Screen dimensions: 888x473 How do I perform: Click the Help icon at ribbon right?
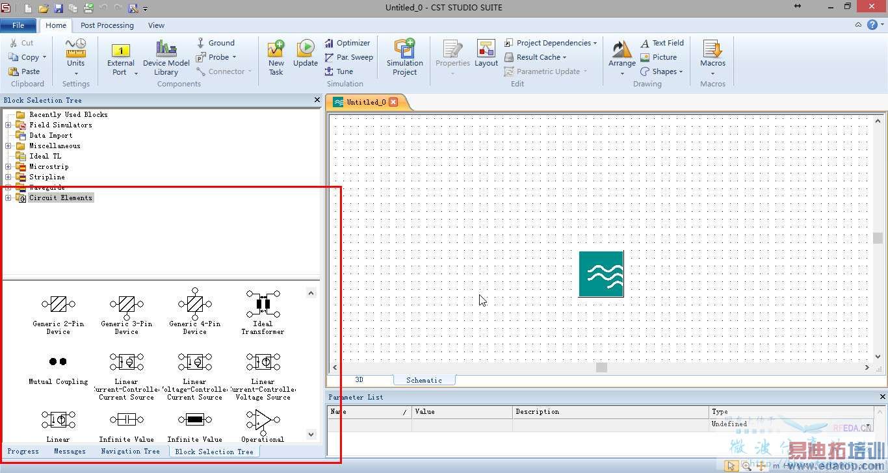872,25
